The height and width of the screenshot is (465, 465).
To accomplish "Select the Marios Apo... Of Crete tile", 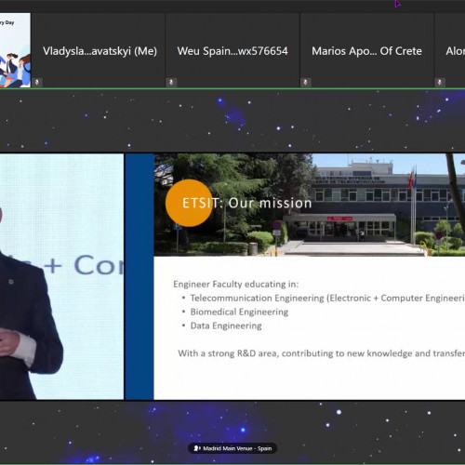I will click(x=366, y=50).
